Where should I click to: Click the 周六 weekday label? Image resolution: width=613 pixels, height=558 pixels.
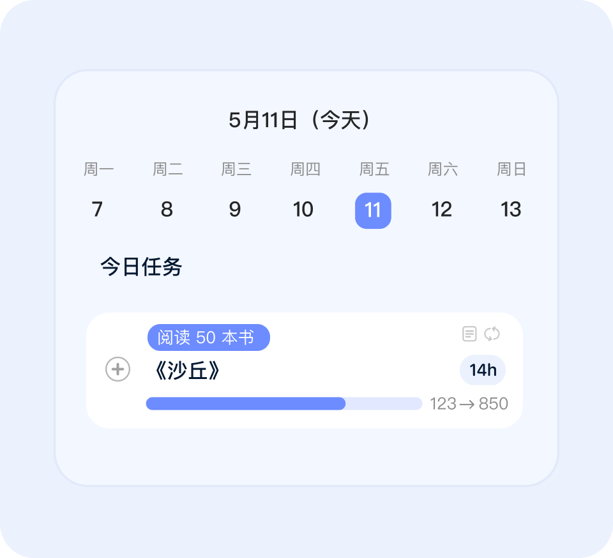point(443,169)
